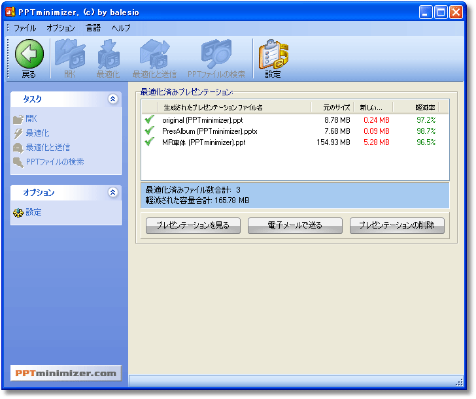Open the ファイル menu
The width and height of the screenshot is (476, 399).
(x=25, y=28)
